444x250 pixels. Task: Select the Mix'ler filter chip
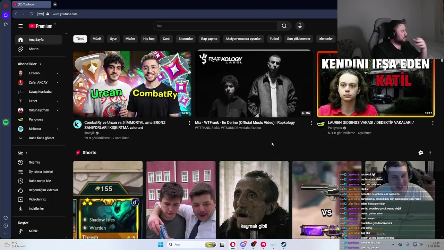[130, 39]
